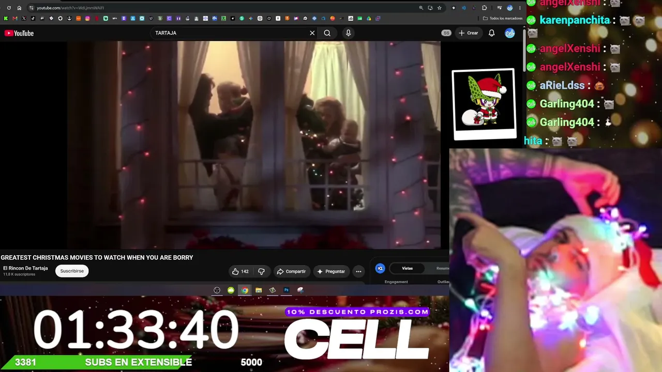
Task: Subscribe with the Suscribirse button
Action: pyautogui.click(x=72, y=271)
